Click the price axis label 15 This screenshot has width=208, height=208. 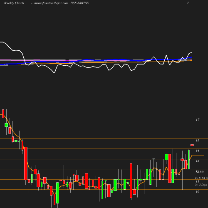[198, 140]
